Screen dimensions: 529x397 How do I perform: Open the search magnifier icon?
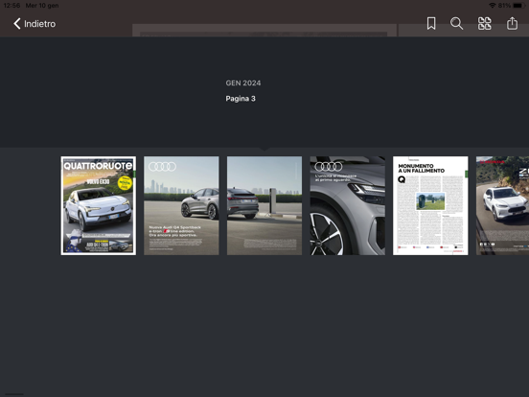coord(456,24)
